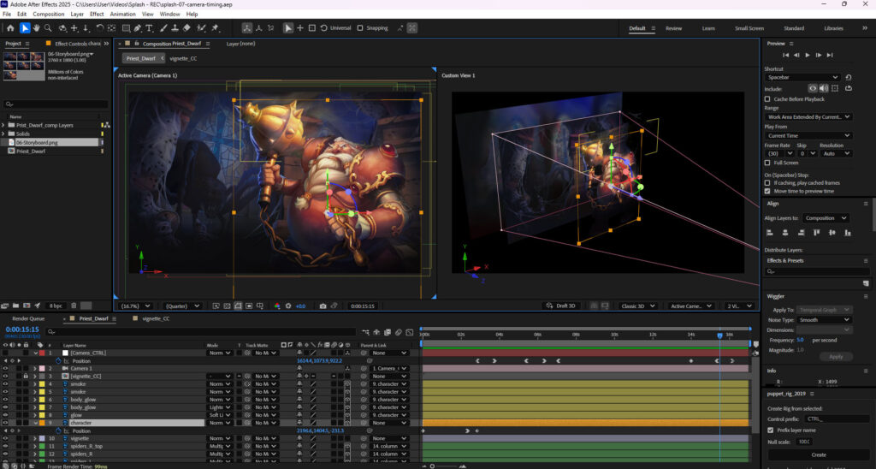This screenshot has width=876, height=469.
Task: Open the Animation menu
Action: (x=123, y=14)
